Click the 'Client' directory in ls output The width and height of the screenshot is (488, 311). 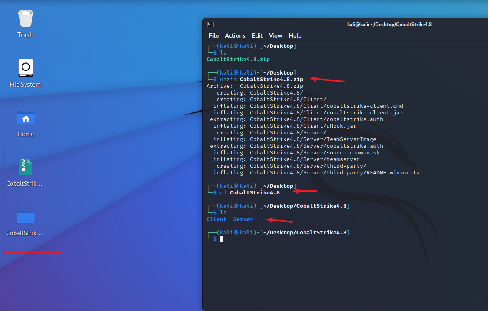pos(216,219)
